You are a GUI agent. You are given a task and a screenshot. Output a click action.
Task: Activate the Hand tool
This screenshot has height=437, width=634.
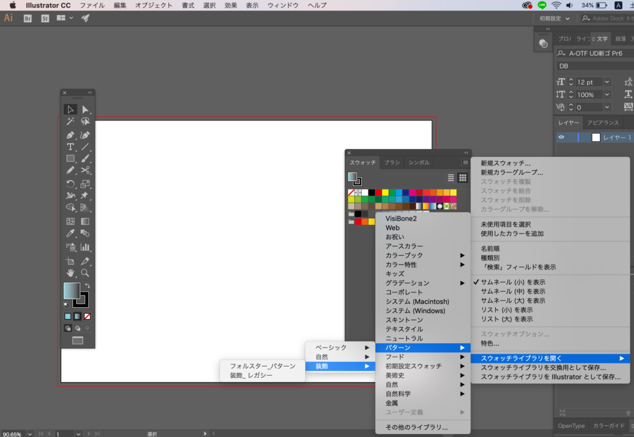click(x=71, y=273)
